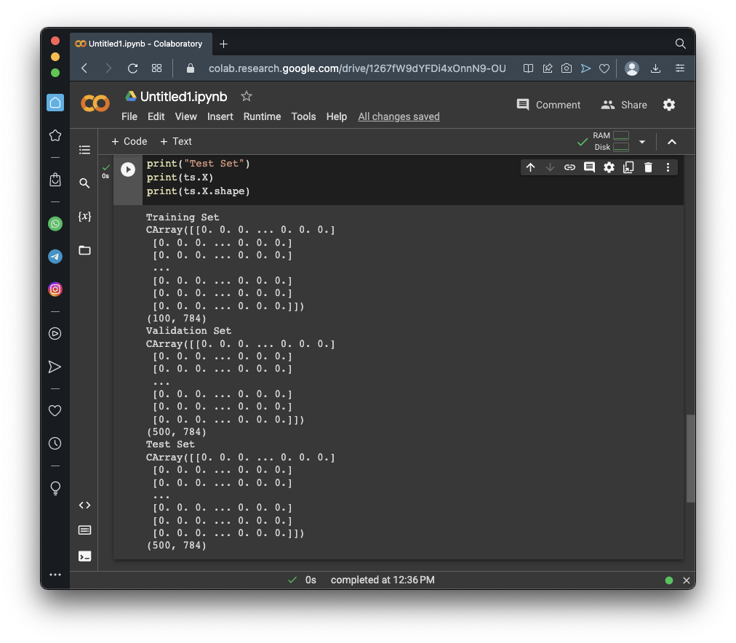Expand the RAM Disk connection dropdown
The width and height of the screenshot is (736, 643).
click(642, 142)
